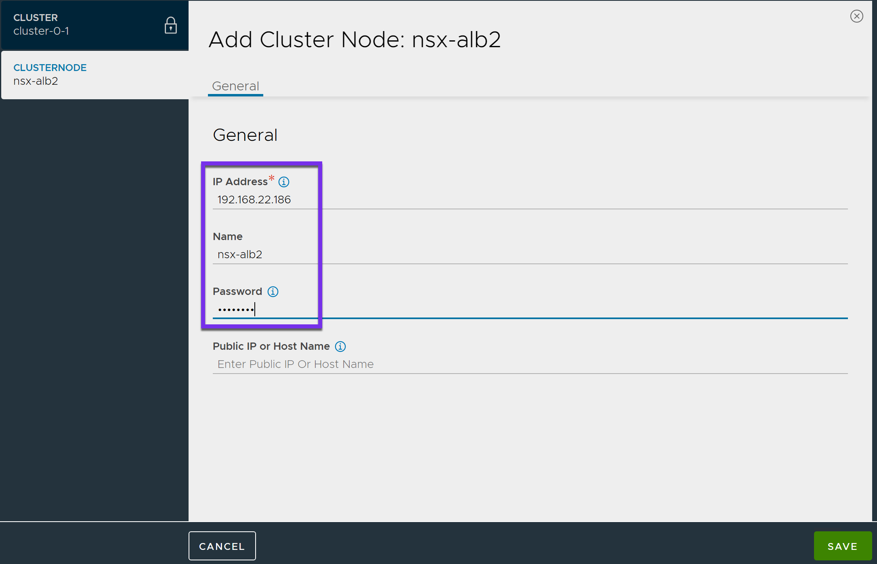The image size is (877, 564).
Task: Click into the IP Address field
Action: [x=525, y=200]
